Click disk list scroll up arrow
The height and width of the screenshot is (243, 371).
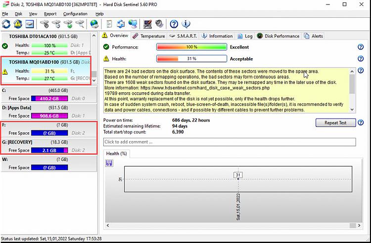[94, 36]
